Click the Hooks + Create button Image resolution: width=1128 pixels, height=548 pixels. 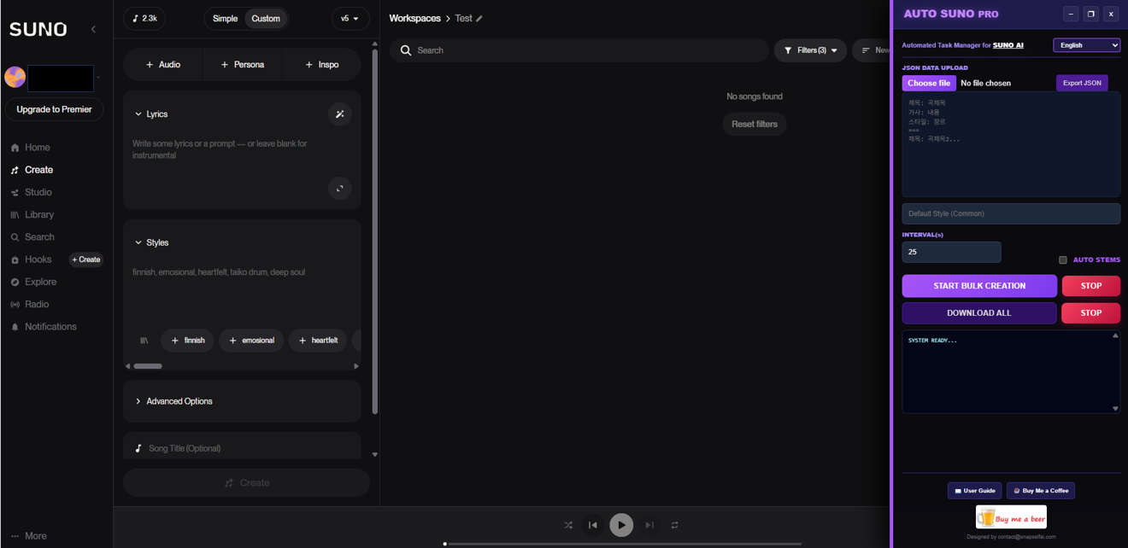coord(86,259)
